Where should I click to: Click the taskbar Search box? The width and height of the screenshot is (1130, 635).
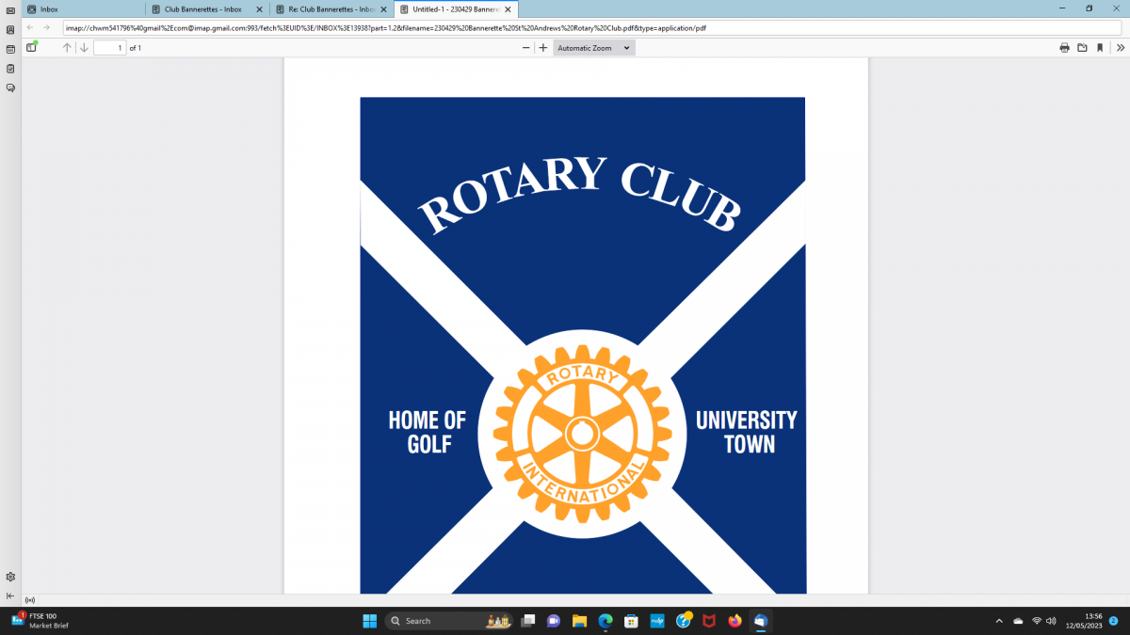click(x=447, y=621)
